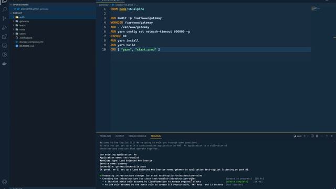Click 'Use existing application: No' line
Image resolution: width=336 pixels, height=189 pixels.
click(x=118, y=154)
